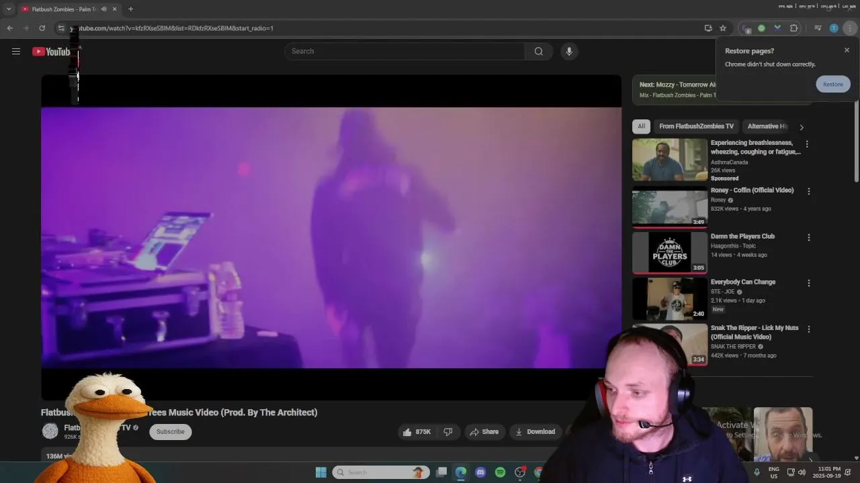The height and width of the screenshot is (483, 860).
Task: Toggle the taskbar microphone tray icon
Action: (757, 472)
